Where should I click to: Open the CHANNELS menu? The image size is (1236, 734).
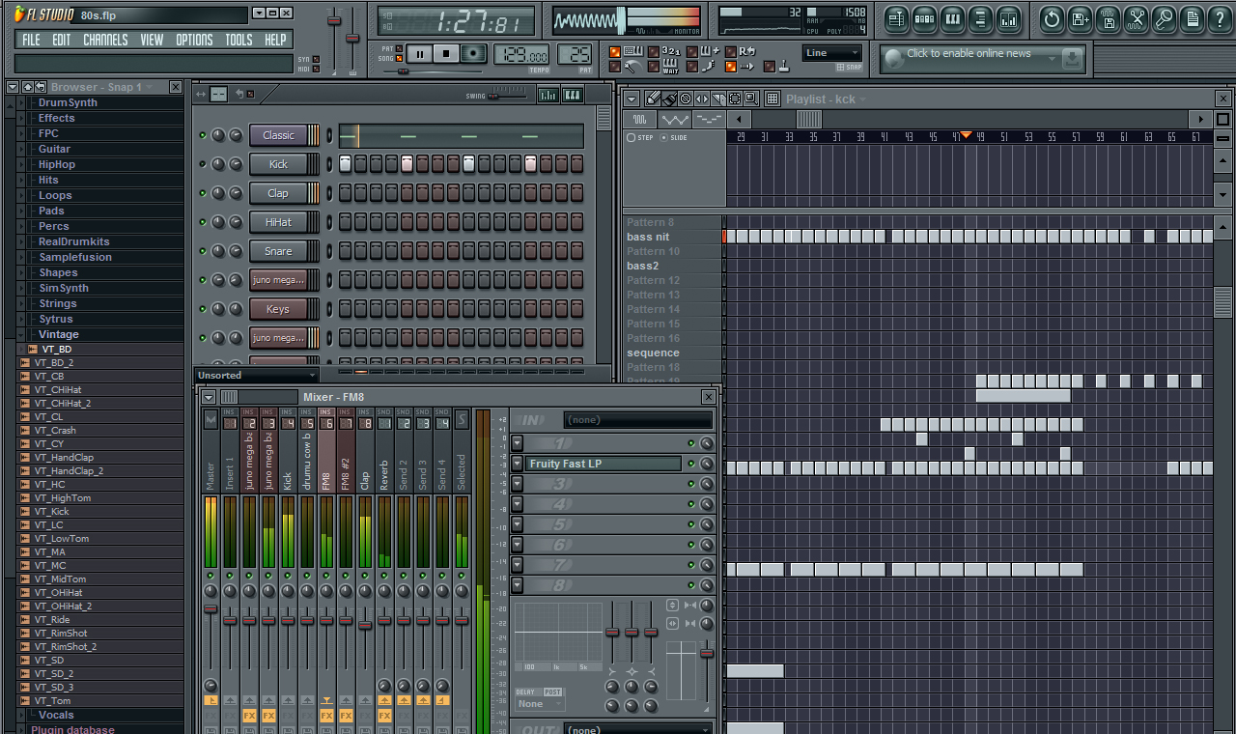point(105,40)
